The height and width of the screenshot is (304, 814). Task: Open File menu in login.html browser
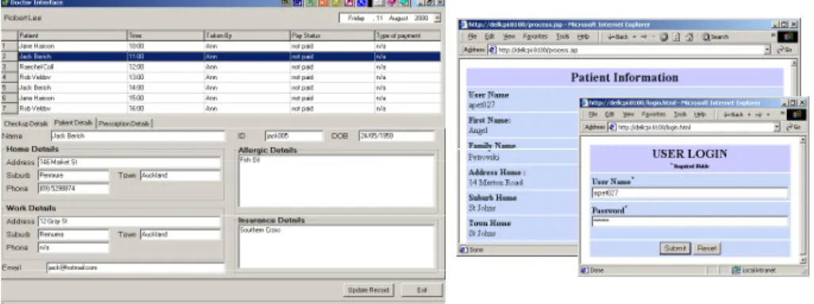(593, 115)
